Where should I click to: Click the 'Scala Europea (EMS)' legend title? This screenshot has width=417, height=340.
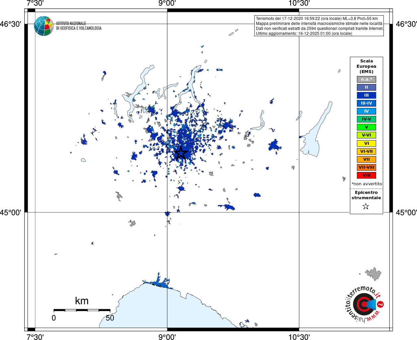point(367,66)
